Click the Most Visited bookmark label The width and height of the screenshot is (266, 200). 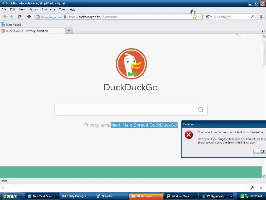coord(14,25)
